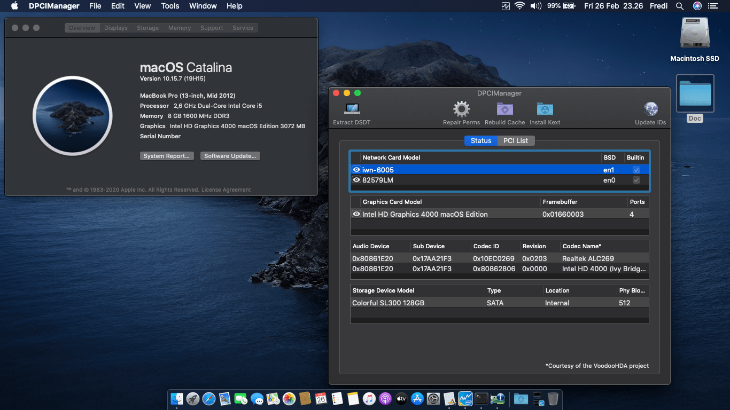Open the Tools menu

point(170,6)
